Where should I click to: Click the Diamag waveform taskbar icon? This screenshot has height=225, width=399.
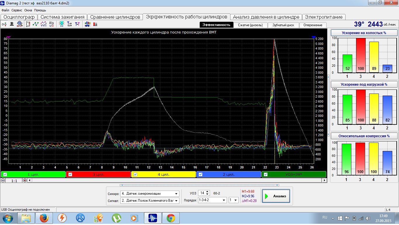(153, 218)
